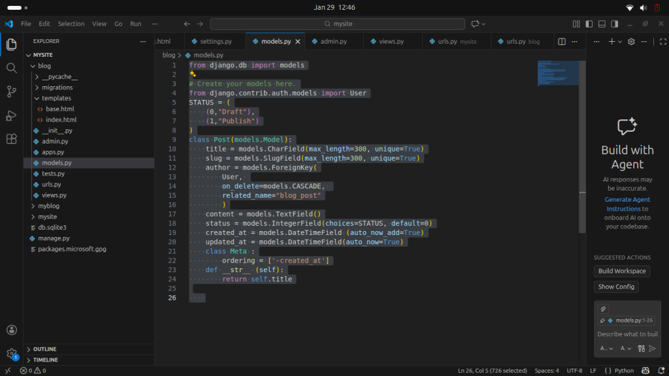Open the Selection menu
The width and height of the screenshot is (669, 376).
click(x=71, y=24)
